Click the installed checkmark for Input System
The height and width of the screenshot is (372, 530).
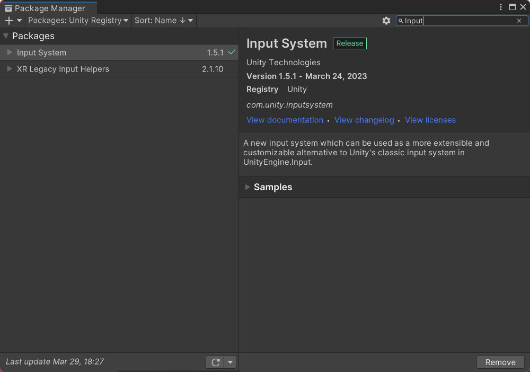point(232,52)
